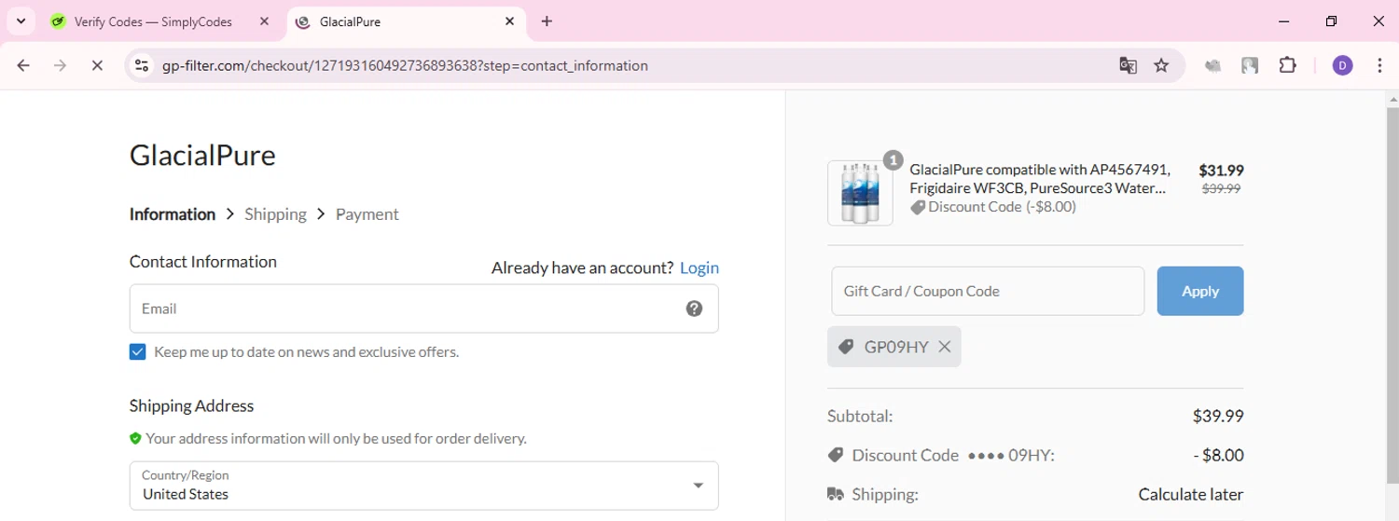
Task: Open the tab search dropdown arrow
Action: coord(21,21)
